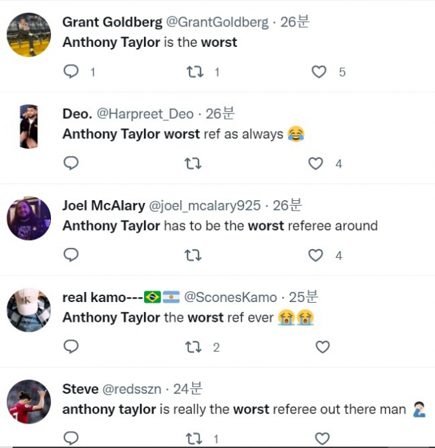Like Grant Goldberg's tweet
The width and height of the screenshot is (435, 448).
tap(319, 71)
